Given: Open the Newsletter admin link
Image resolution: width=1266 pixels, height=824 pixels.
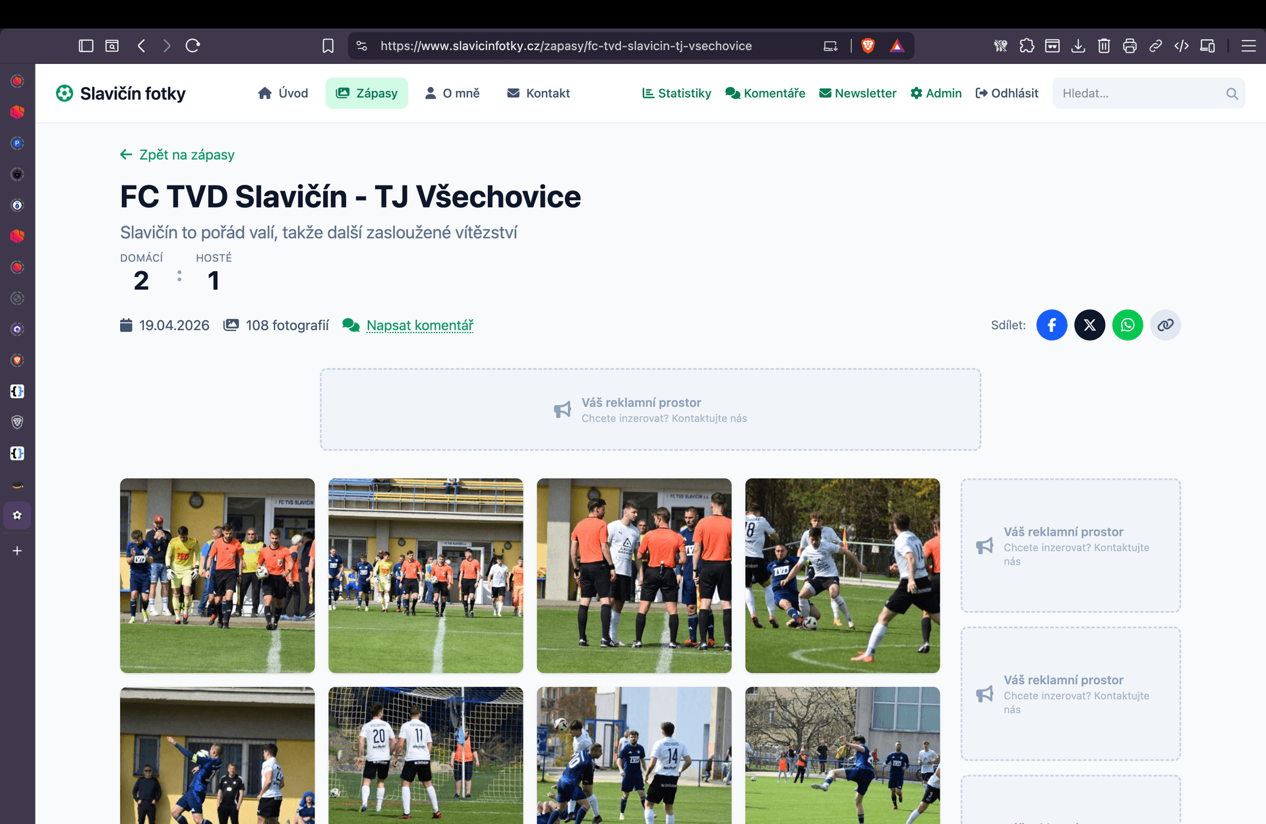Looking at the screenshot, I should point(857,93).
